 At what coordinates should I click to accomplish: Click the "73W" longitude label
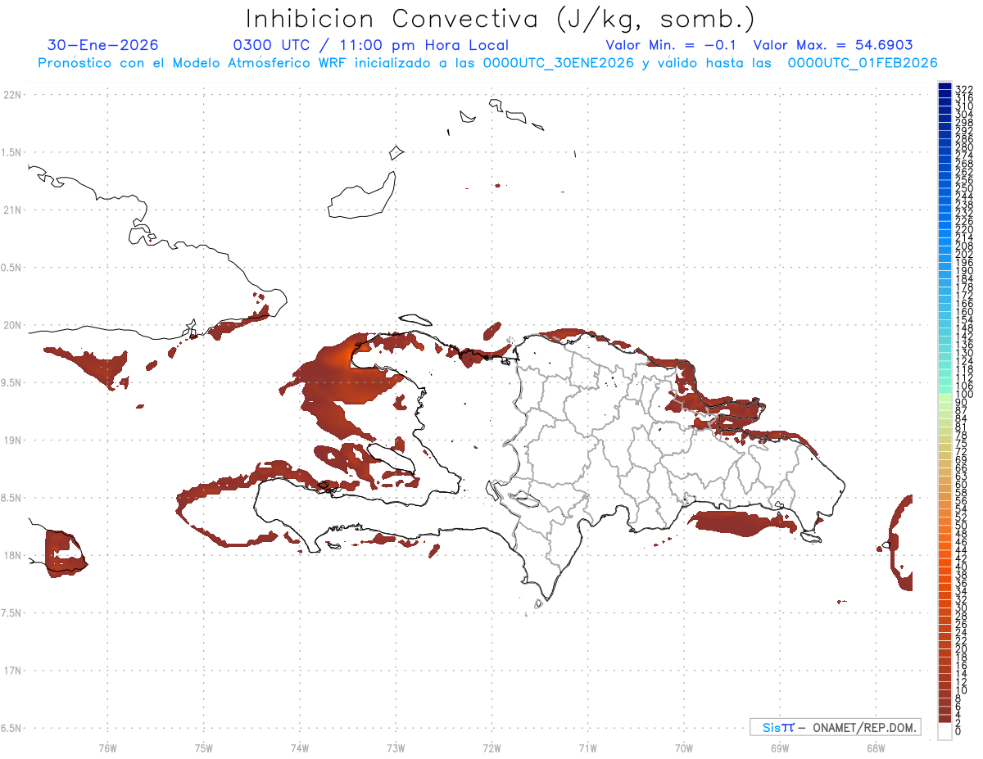(396, 748)
